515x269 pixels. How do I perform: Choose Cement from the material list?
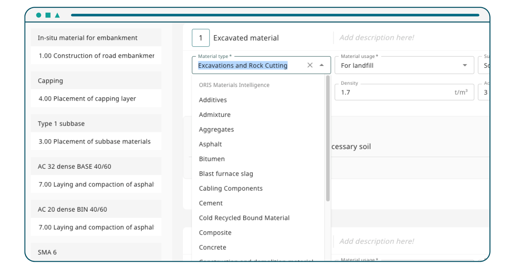tap(211, 203)
